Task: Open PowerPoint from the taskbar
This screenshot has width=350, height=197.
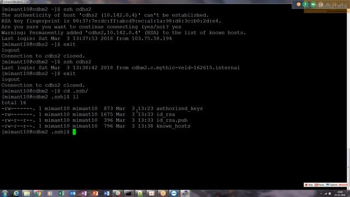Action: pos(95,193)
